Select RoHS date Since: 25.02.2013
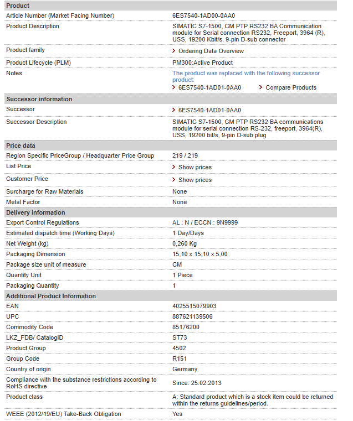353x421 pixels. point(197,383)
